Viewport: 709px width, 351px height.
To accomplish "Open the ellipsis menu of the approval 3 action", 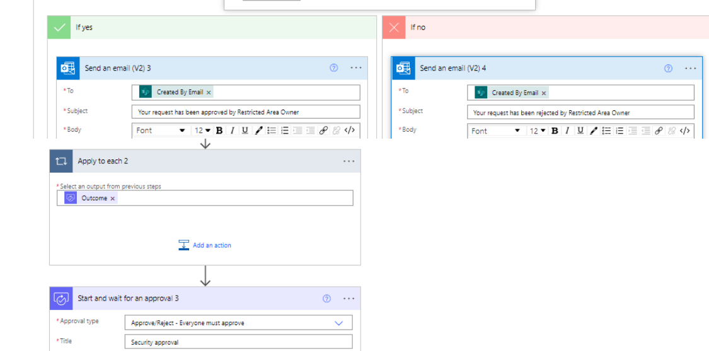I will point(349,299).
